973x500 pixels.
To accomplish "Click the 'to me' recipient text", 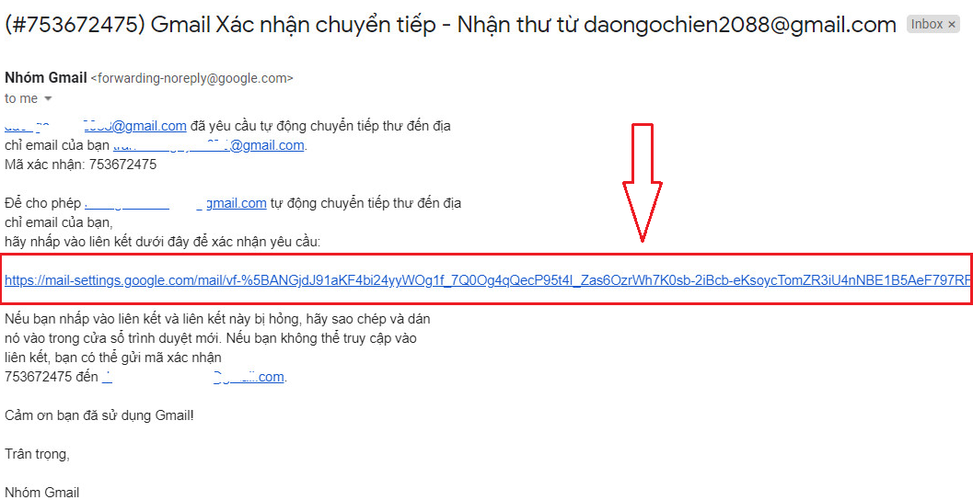I will (x=21, y=98).
